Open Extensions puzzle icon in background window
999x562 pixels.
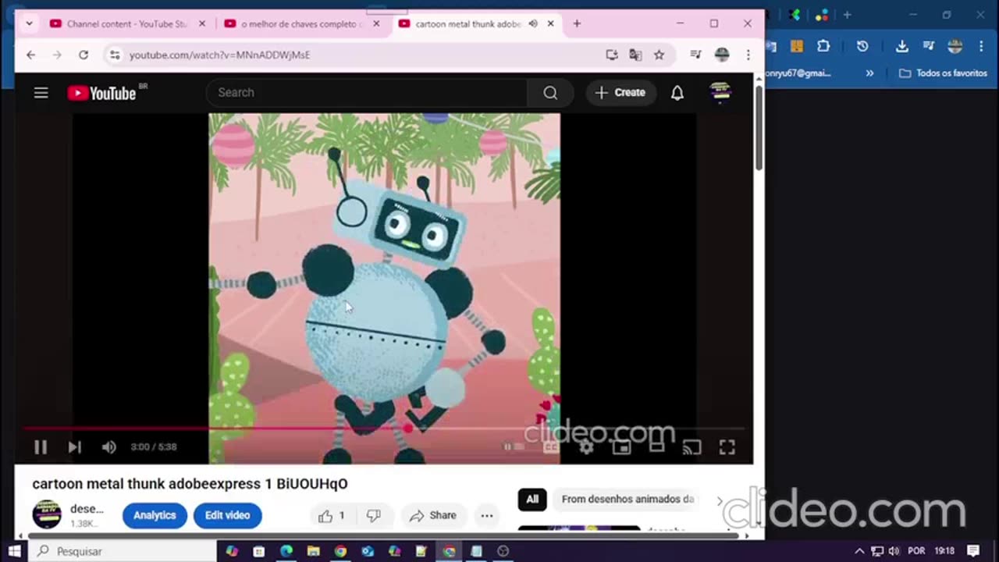(x=823, y=46)
